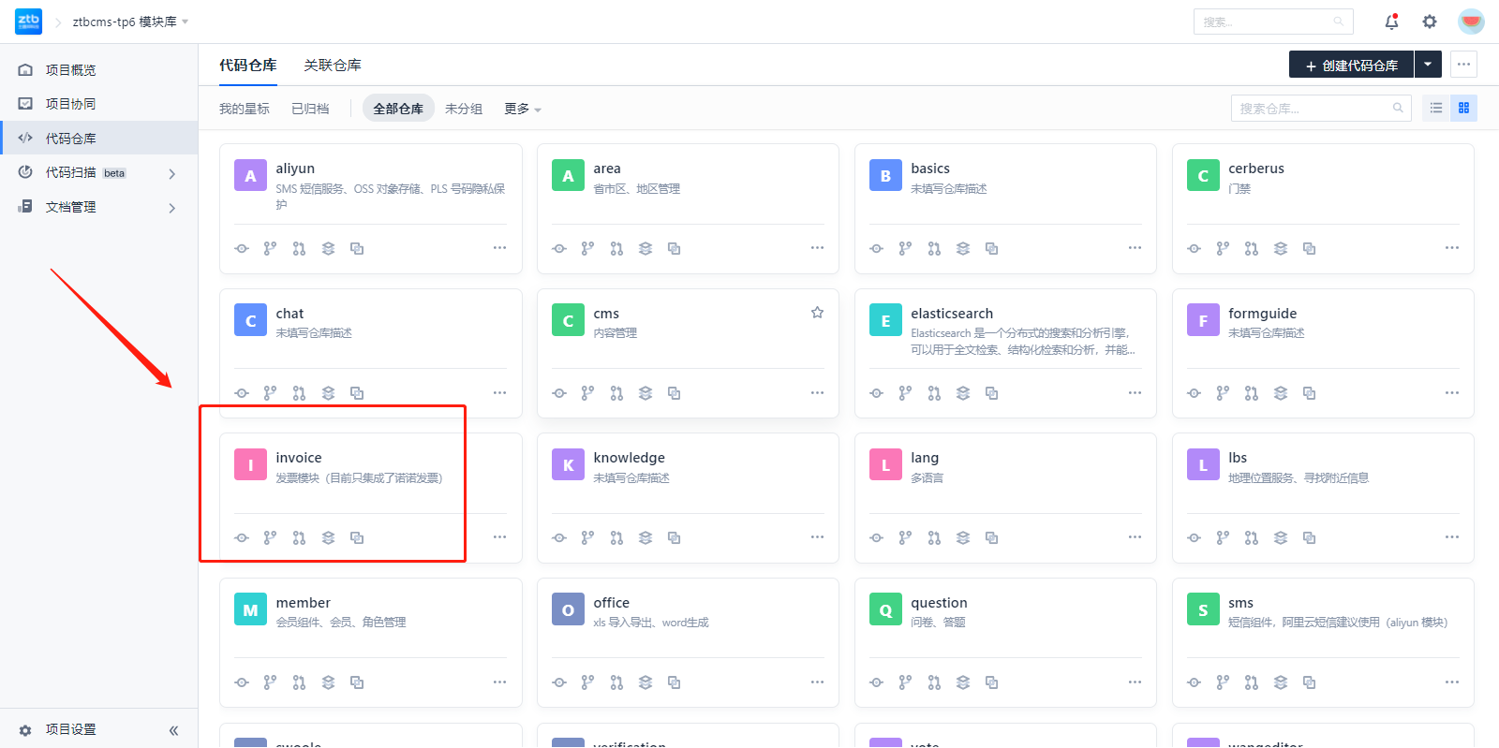Open branches icon on member card
The image size is (1499, 748).
(270, 682)
